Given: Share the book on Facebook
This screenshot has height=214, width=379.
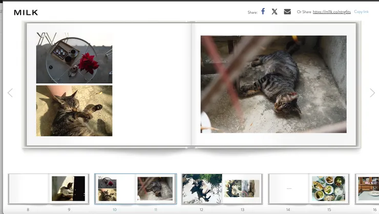Looking at the screenshot, I should 263,11.
